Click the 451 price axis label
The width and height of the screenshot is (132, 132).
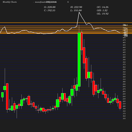click(x=124, y=45)
